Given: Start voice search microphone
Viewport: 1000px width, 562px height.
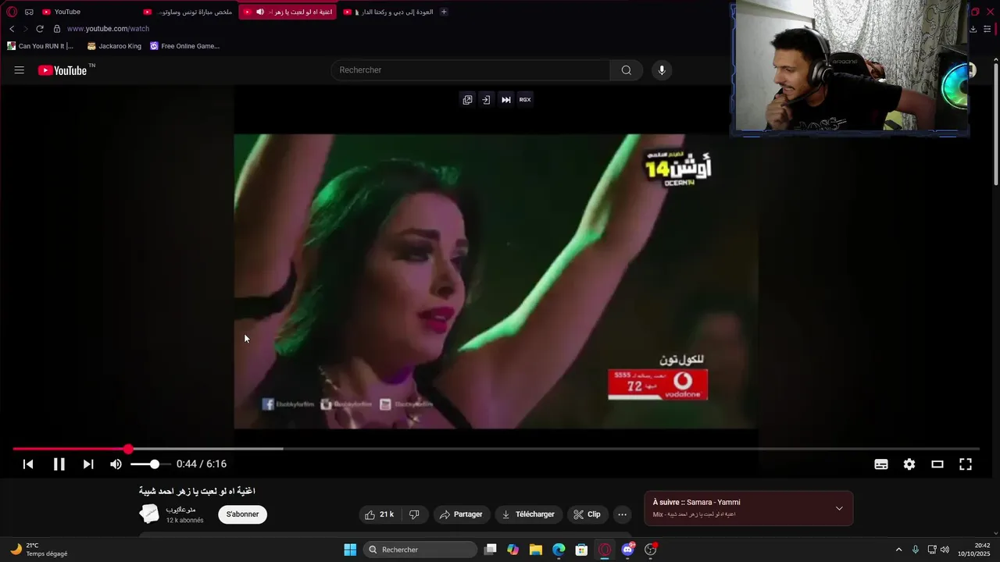Looking at the screenshot, I should 662,70.
